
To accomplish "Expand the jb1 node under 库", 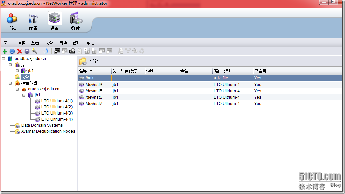I will 17,71.
